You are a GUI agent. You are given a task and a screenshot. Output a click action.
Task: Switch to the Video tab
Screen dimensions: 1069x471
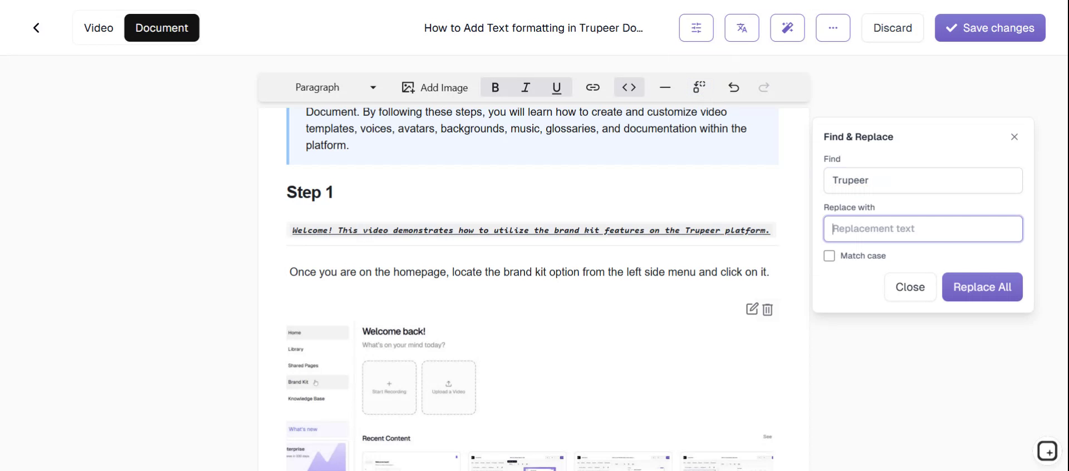tap(99, 28)
